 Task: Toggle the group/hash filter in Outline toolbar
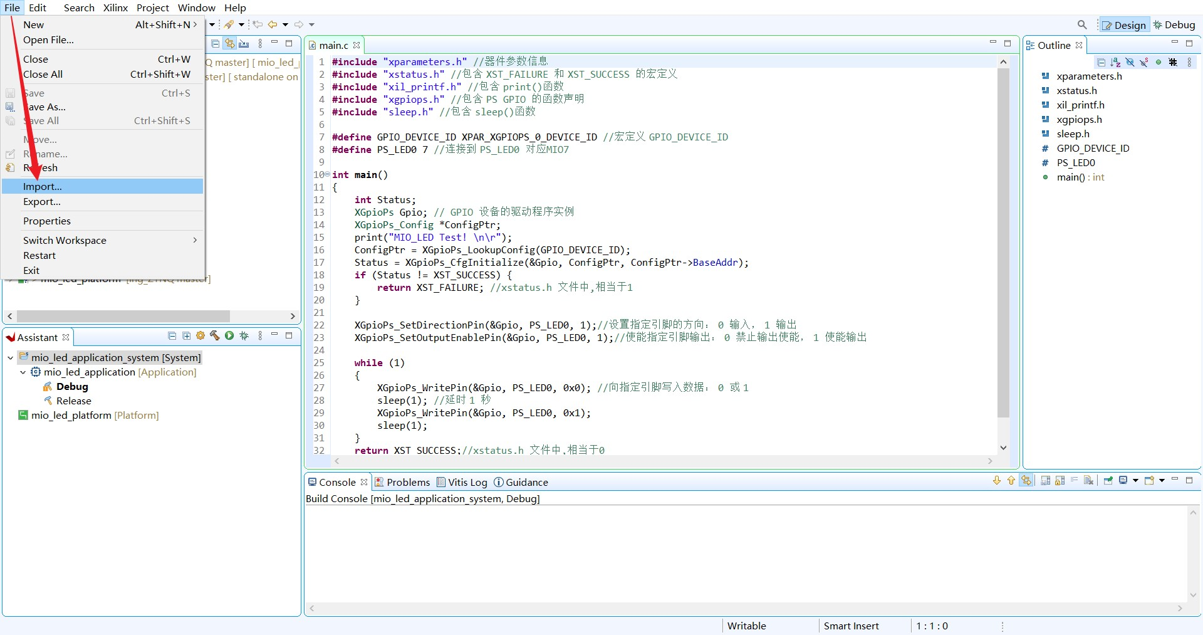tap(1173, 62)
